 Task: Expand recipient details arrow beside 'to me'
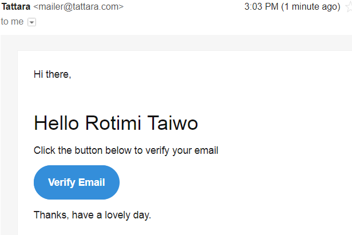click(x=31, y=22)
